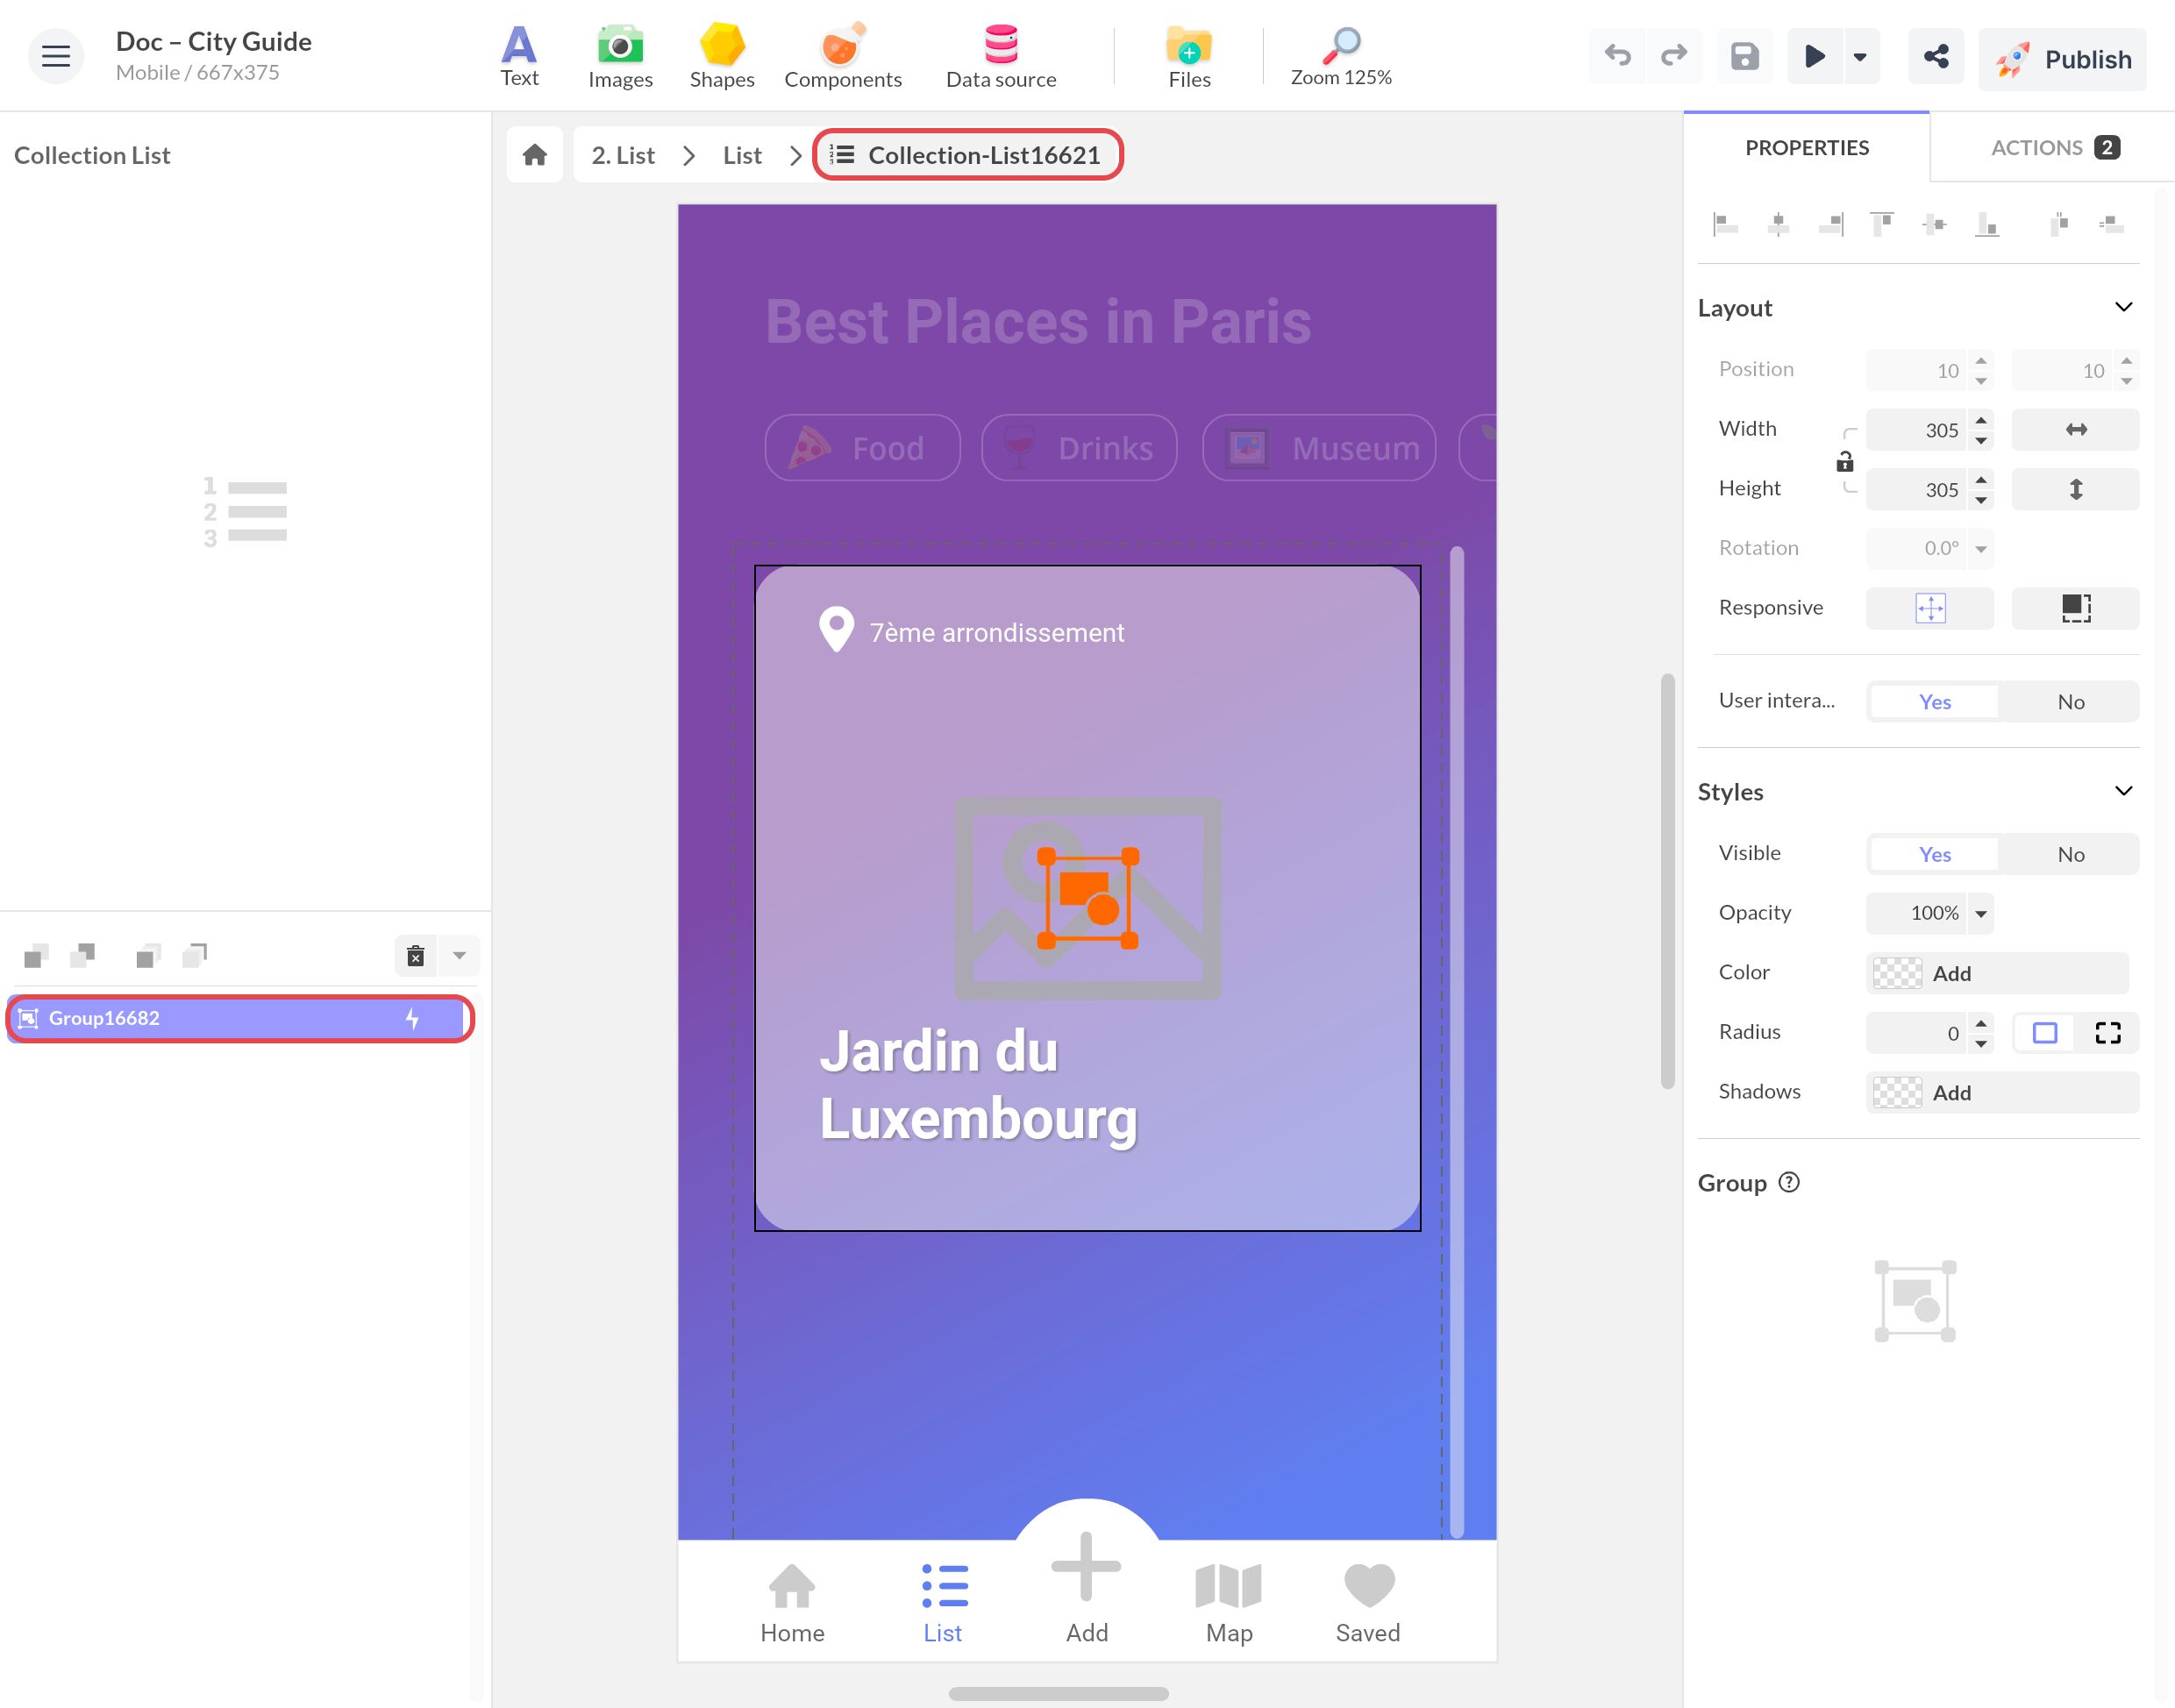Go to the 2. List breadcrumb

coord(623,155)
